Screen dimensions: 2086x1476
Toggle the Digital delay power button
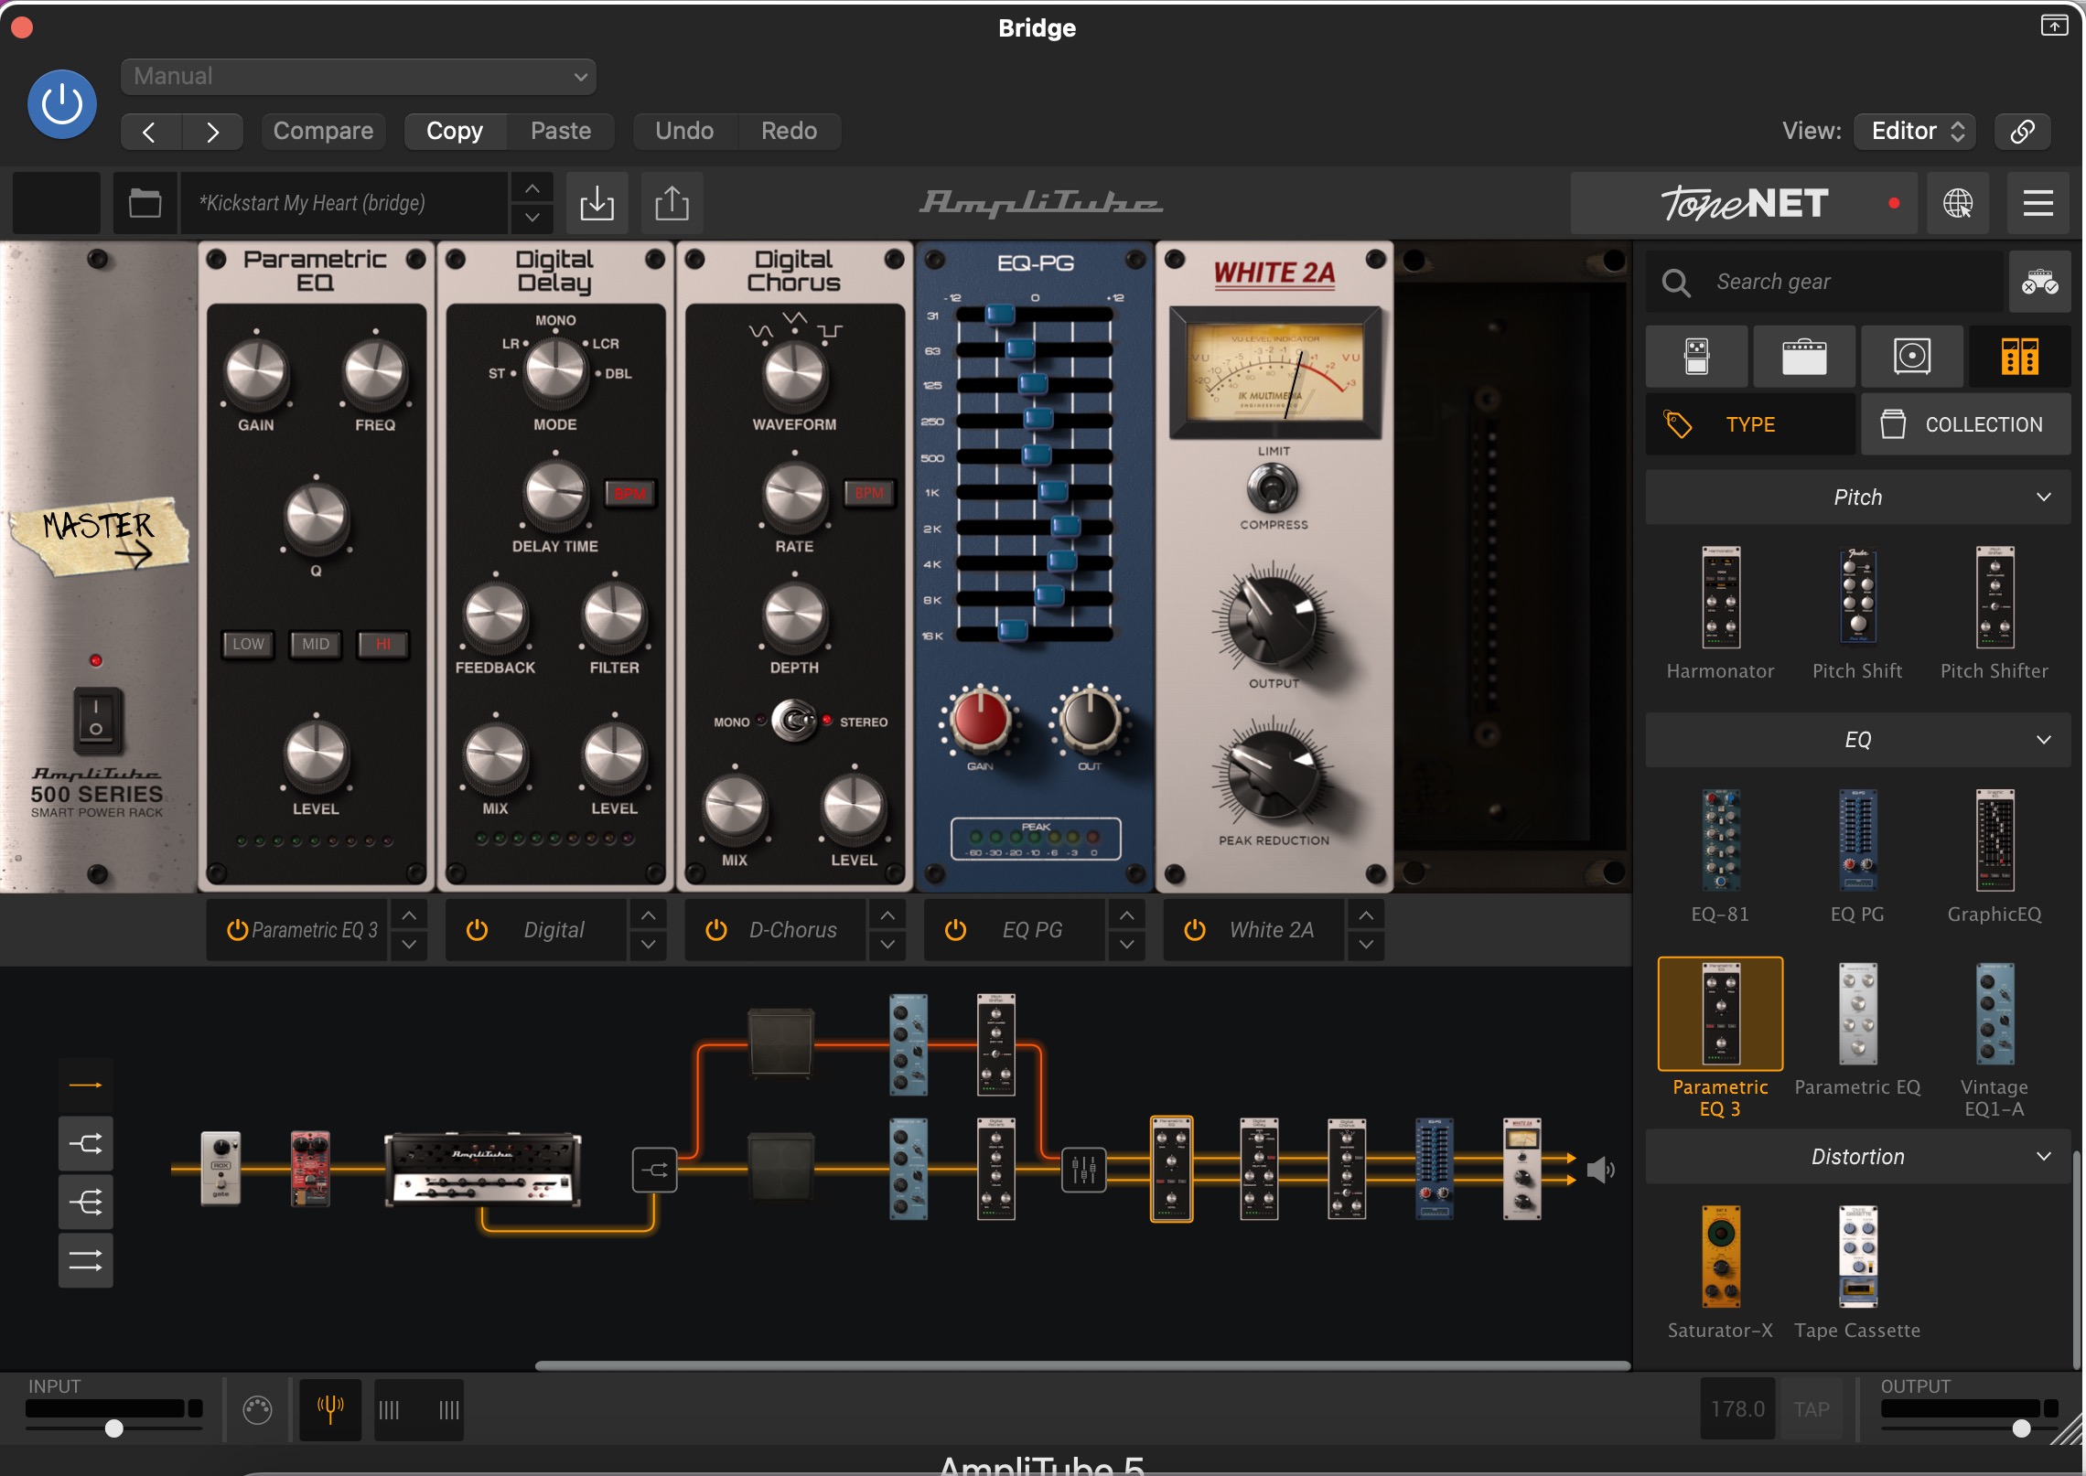[x=477, y=930]
